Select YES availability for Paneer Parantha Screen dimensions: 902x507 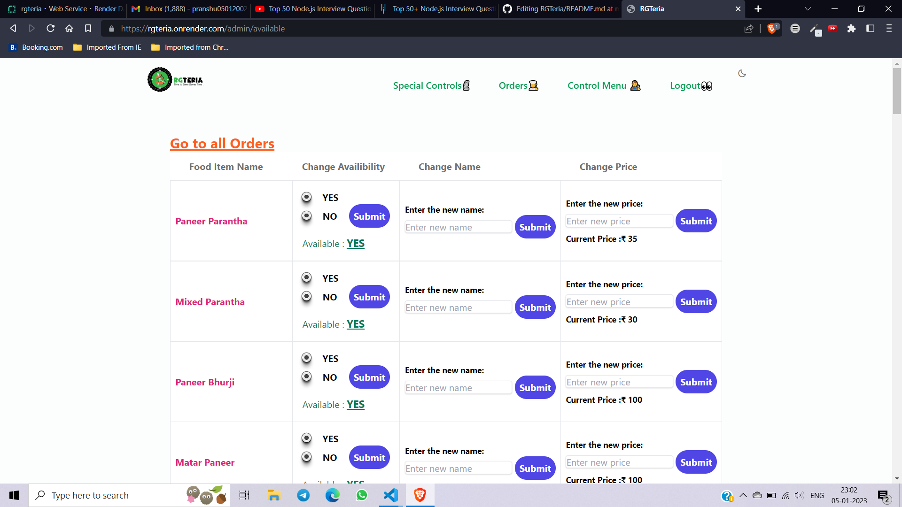[307, 197]
